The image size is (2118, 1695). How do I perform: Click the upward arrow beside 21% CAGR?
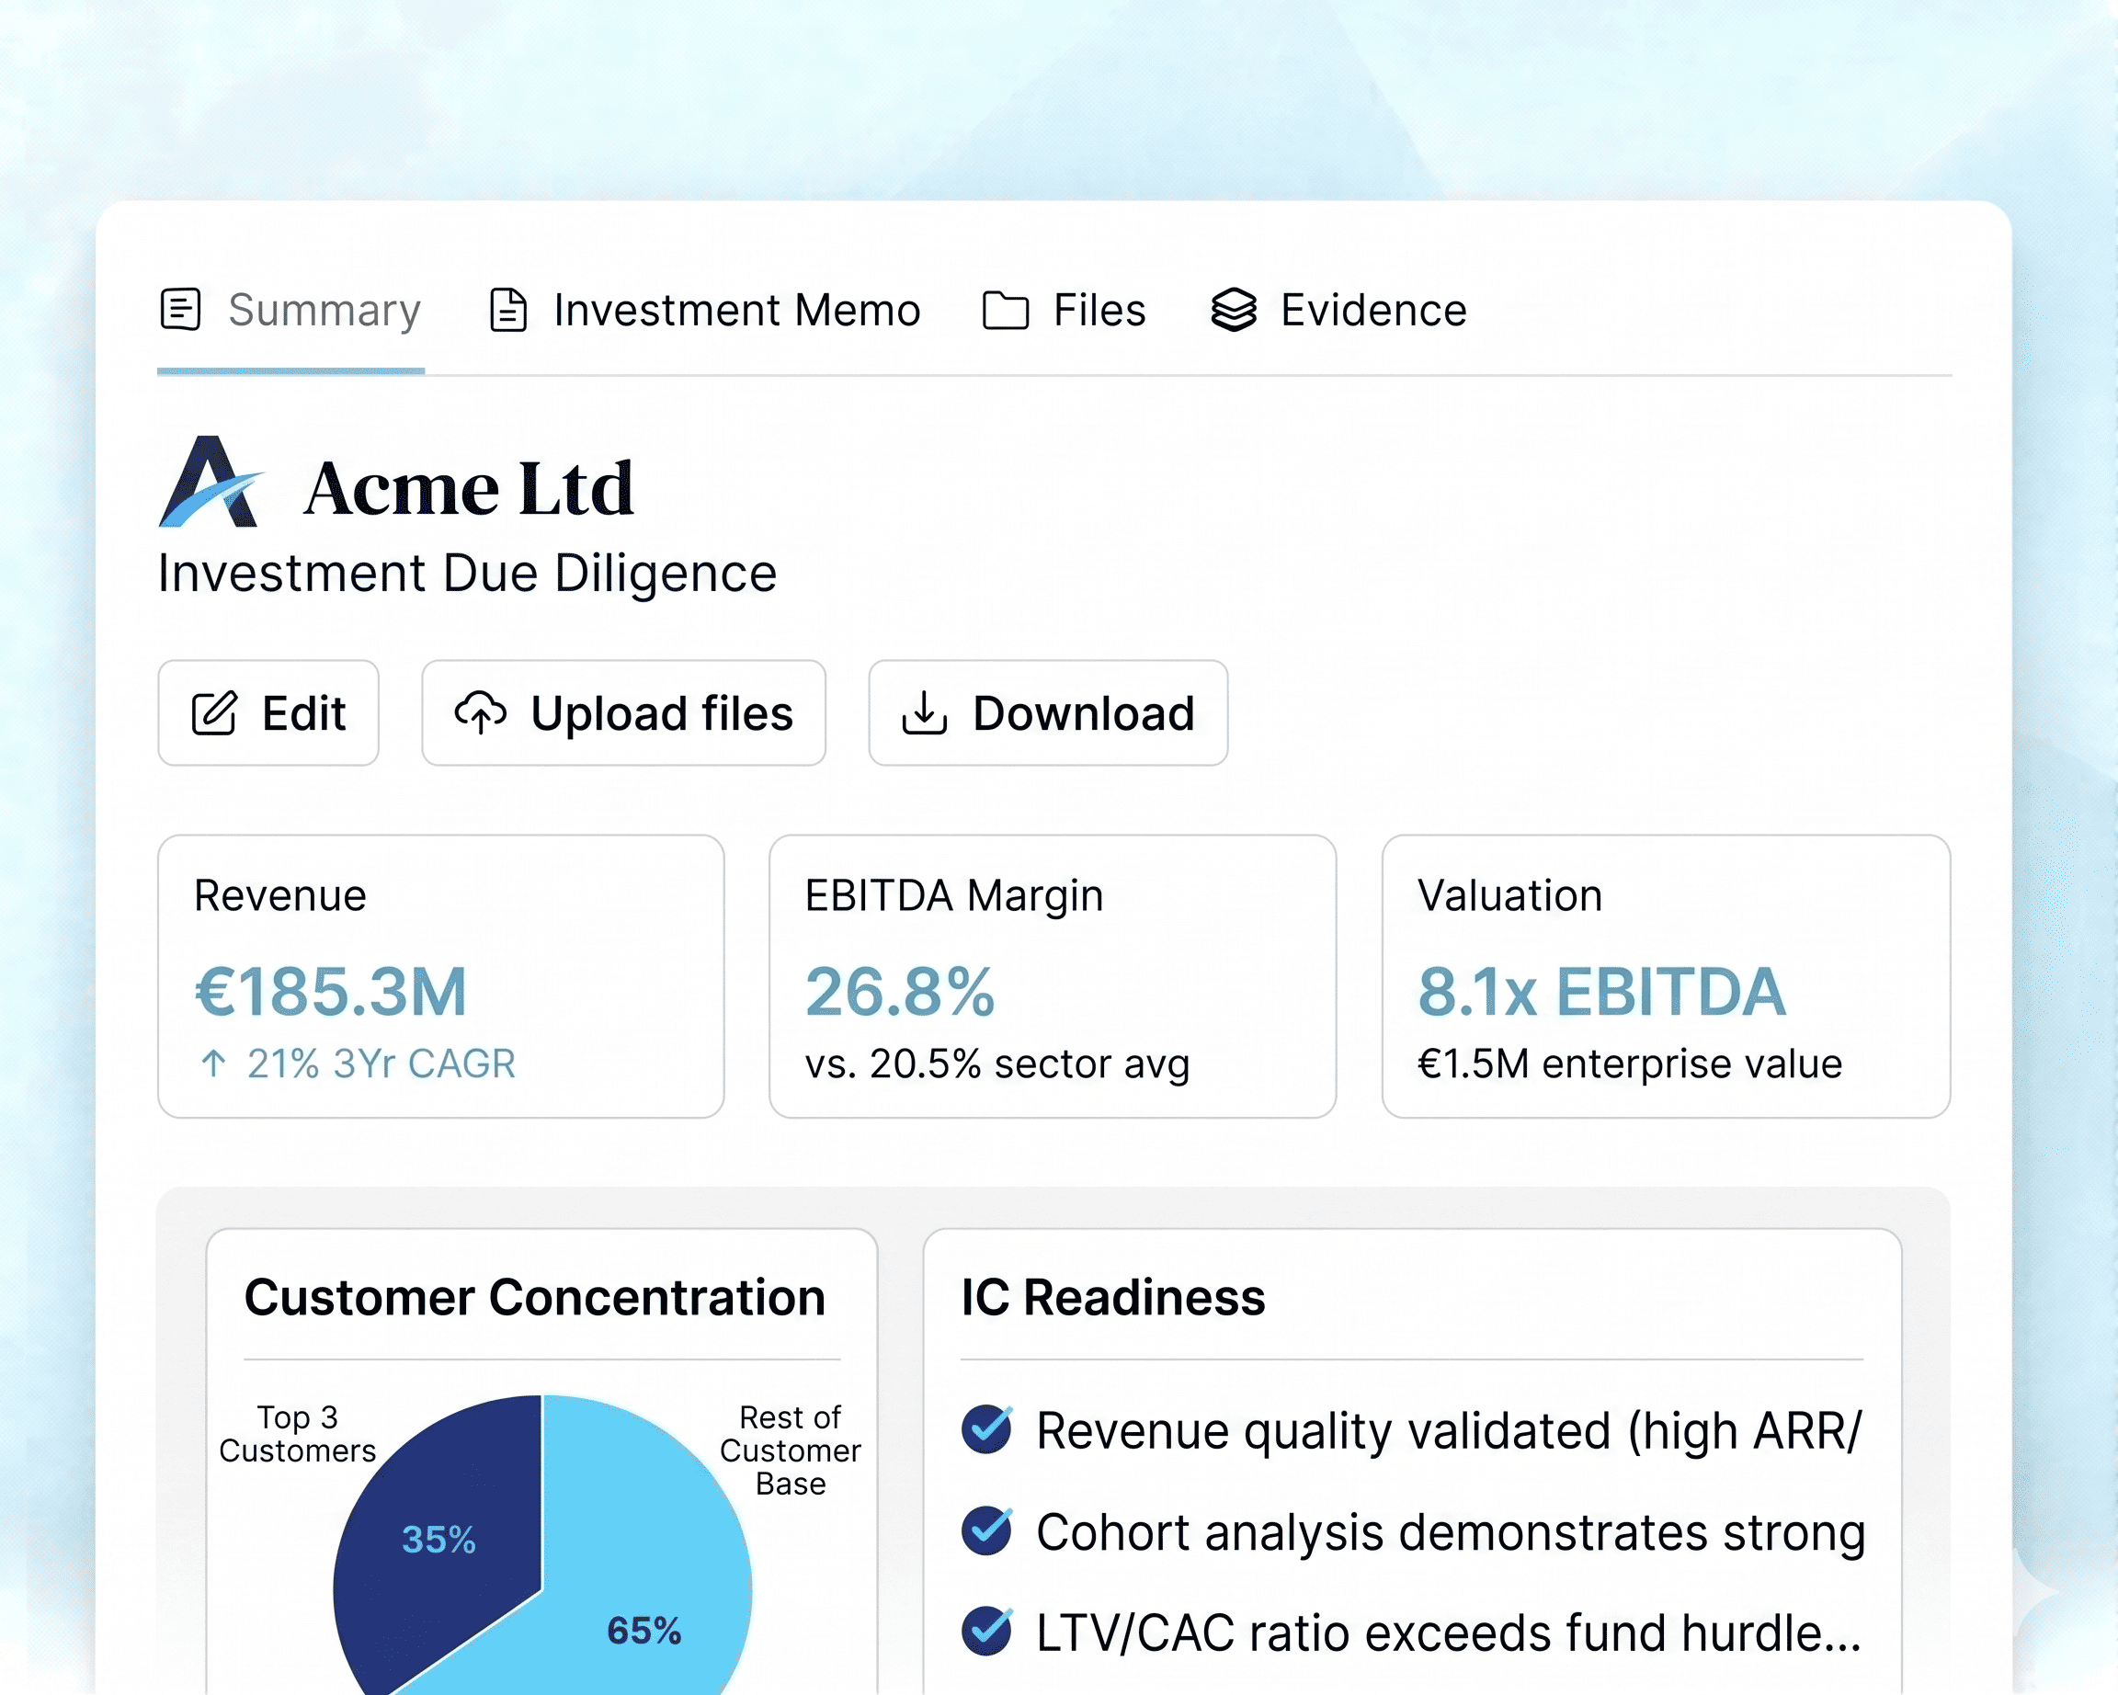(213, 1063)
